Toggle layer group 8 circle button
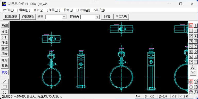The image size is (198, 99). click(196, 82)
